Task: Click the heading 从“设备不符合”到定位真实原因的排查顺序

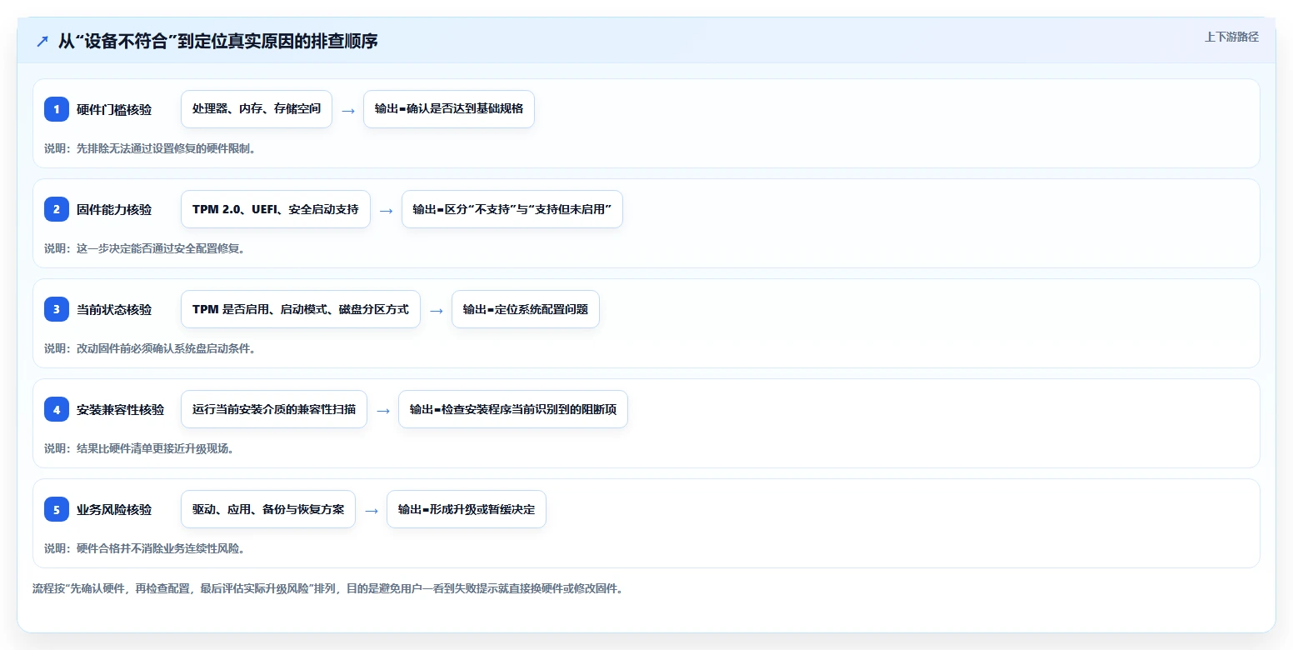Action: [x=217, y=41]
